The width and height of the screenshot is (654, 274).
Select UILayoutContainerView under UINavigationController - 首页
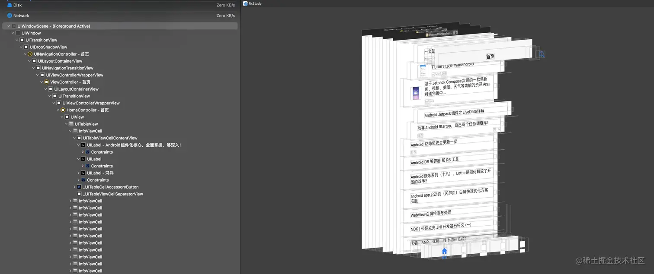[60, 61]
